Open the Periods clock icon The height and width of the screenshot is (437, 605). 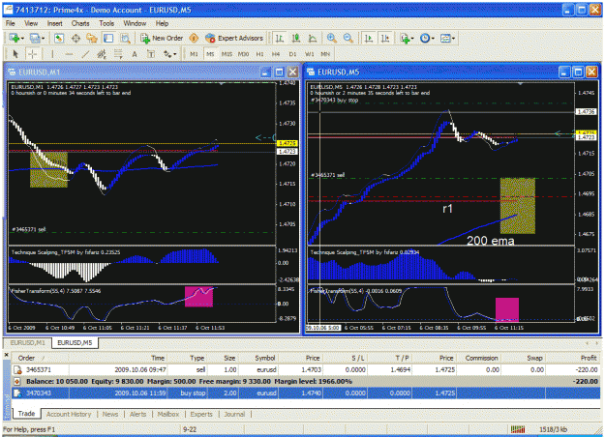pos(425,38)
